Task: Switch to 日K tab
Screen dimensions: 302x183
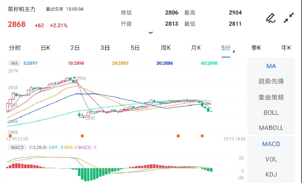Action: point(46,48)
